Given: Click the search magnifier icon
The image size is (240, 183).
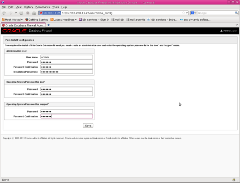Looking at the screenshot, I should (x=236, y=13).
